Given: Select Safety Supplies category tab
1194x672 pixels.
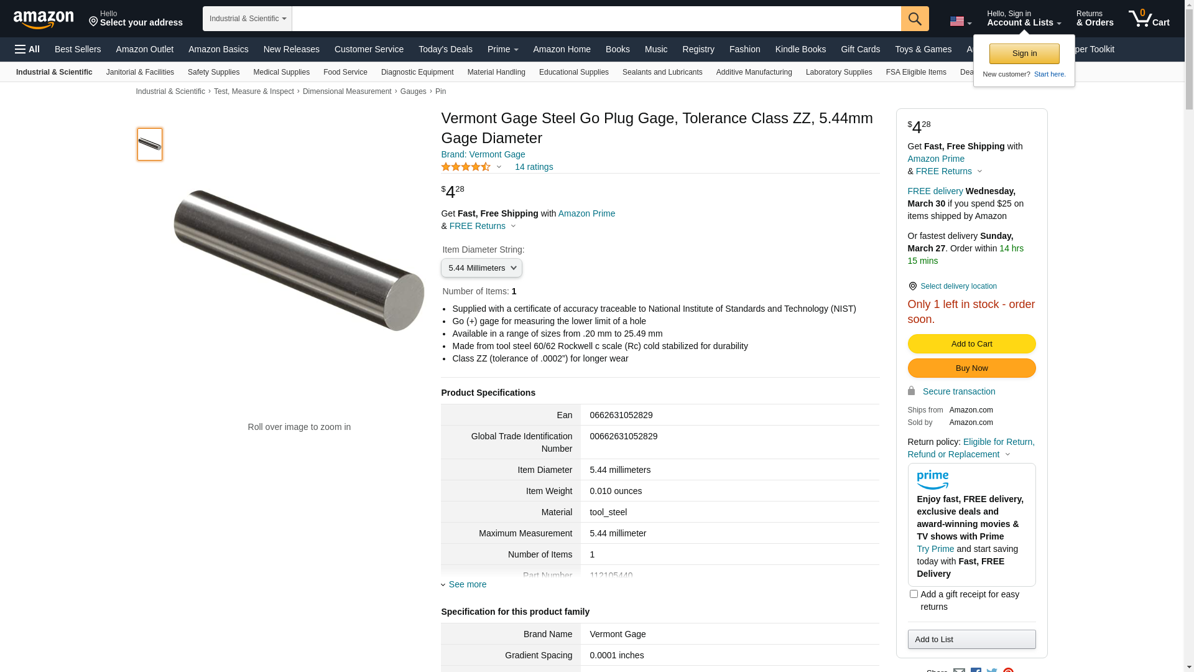Looking at the screenshot, I should click(213, 72).
